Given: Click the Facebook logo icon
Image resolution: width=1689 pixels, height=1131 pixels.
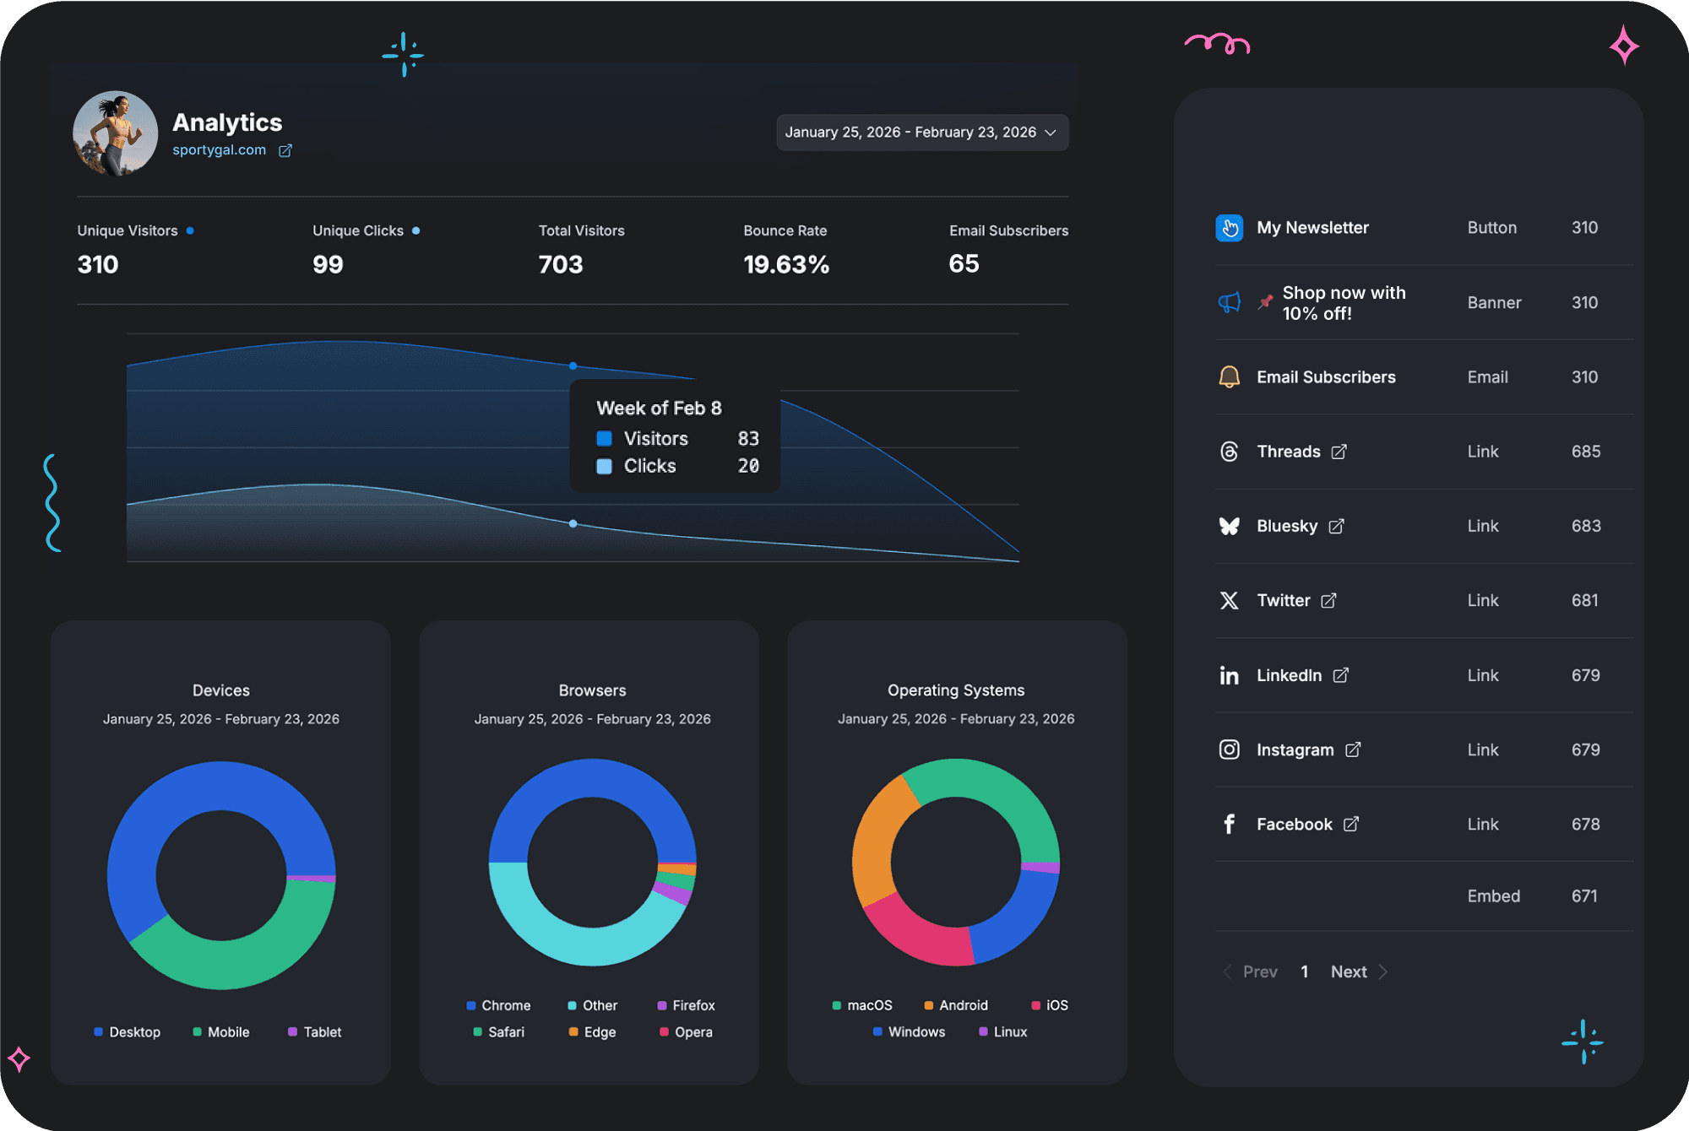Looking at the screenshot, I should (x=1229, y=824).
